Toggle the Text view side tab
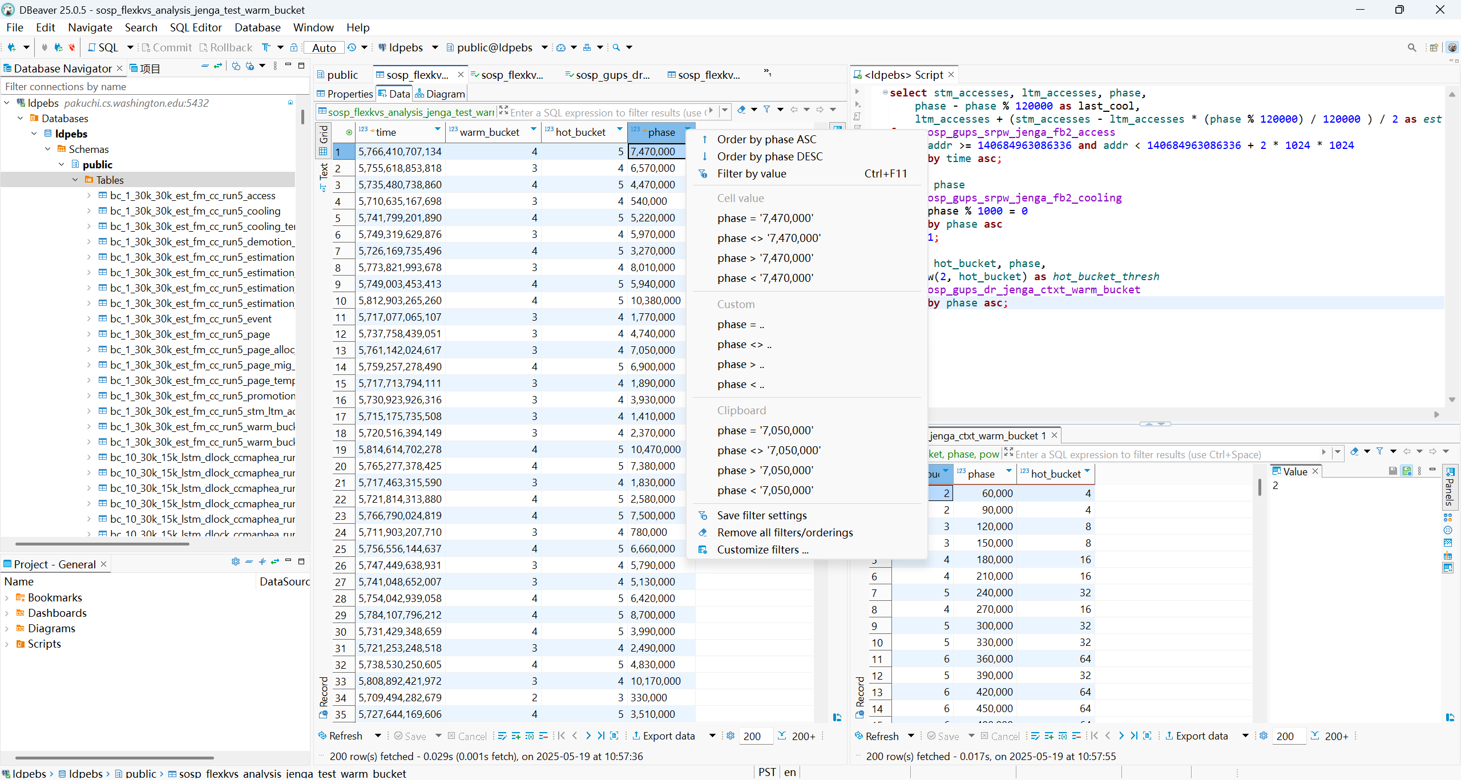Viewport: 1461px width, 780px height. pos(324,177)
